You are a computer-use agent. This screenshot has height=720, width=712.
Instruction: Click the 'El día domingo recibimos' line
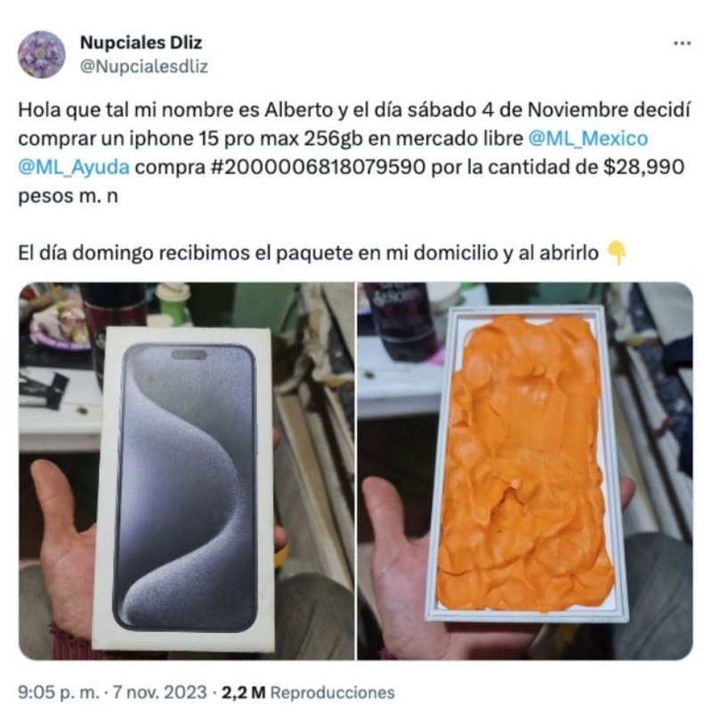coord(308,253)
